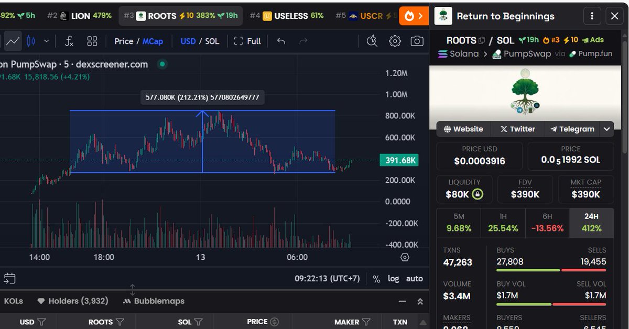Click the panel resize handle arrows

[133, 290]
